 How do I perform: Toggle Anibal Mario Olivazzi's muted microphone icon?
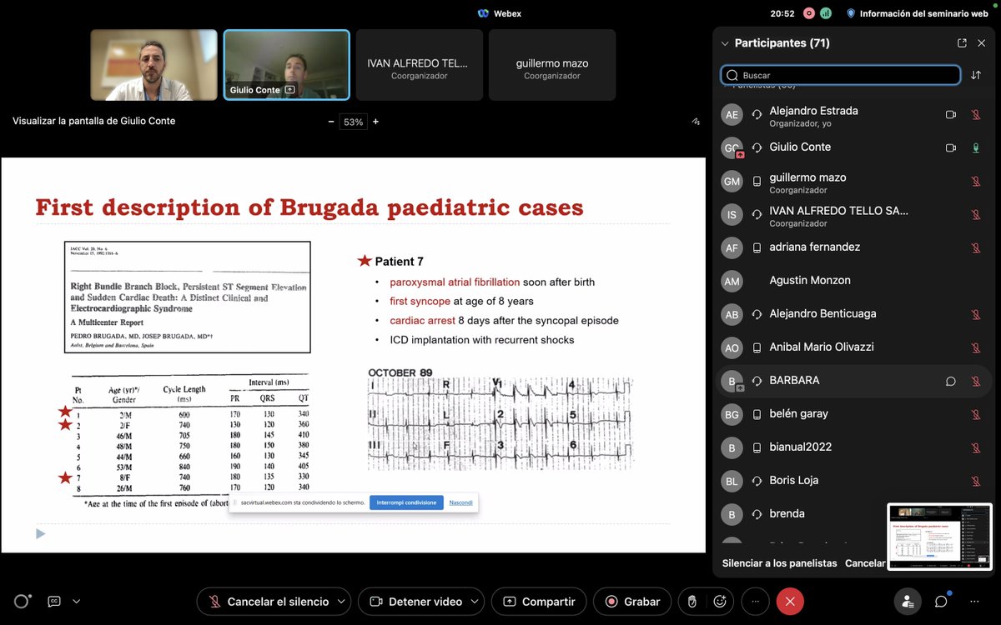point(976,347)
